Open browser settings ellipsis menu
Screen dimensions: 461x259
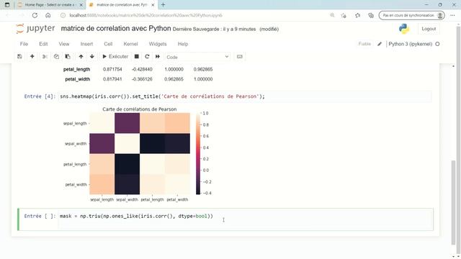[x=452, y=15]
